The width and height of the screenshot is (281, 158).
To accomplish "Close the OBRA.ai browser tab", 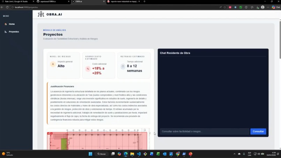I will pos(104,1).
